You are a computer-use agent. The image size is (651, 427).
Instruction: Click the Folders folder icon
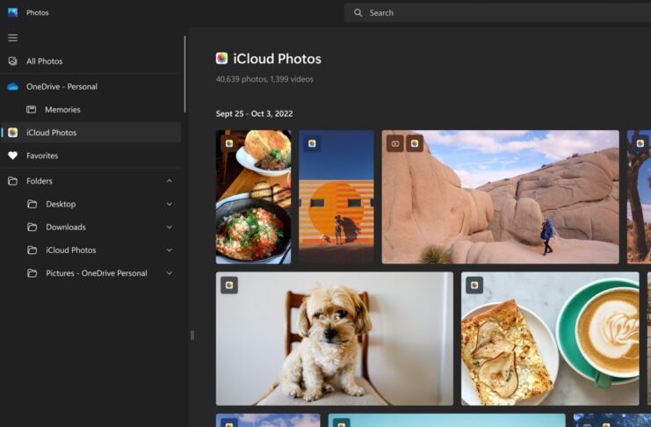pos(13,181)
